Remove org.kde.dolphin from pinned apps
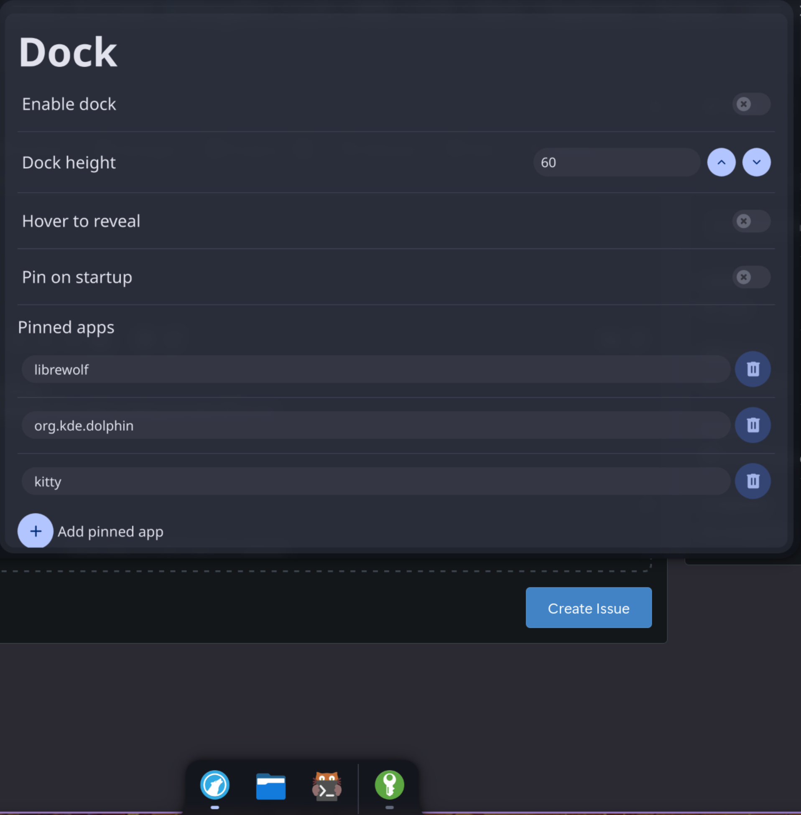801x815 pixels. point(752,425)
